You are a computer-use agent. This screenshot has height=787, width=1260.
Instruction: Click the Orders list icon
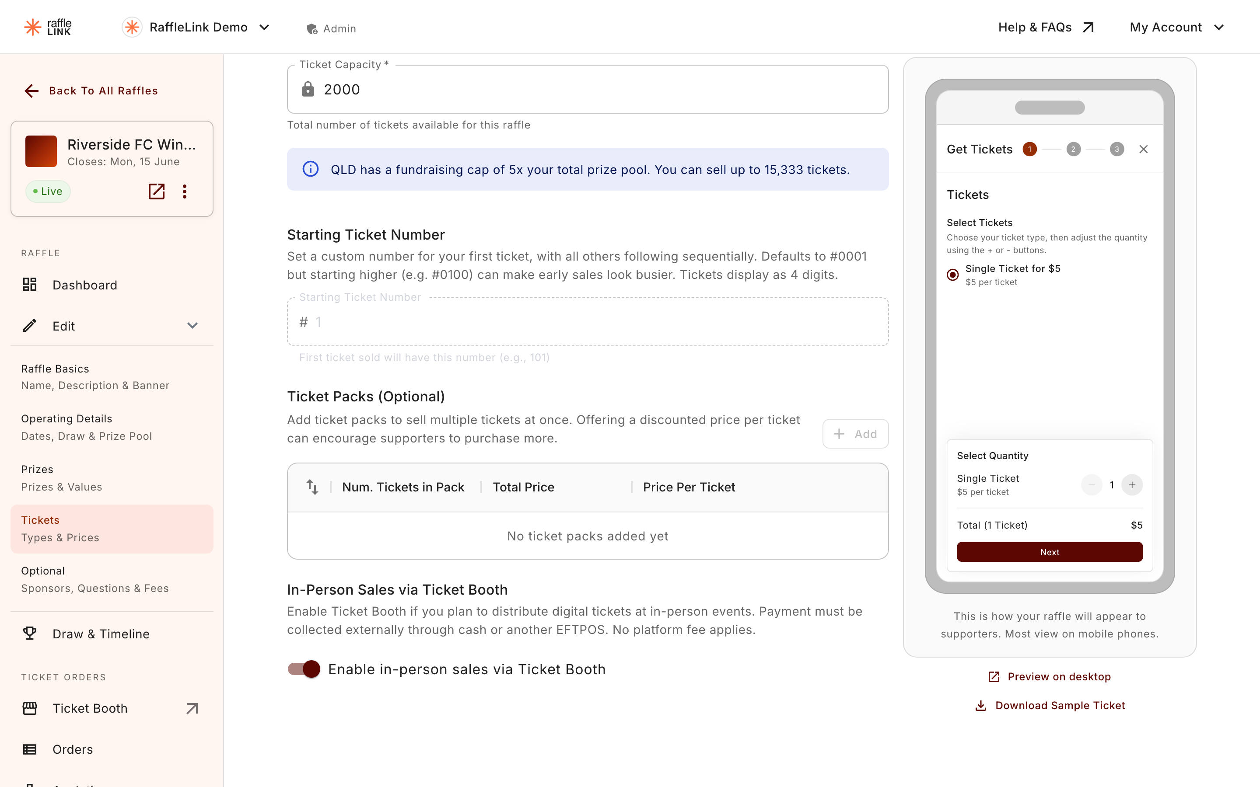[x=30, y=749]
